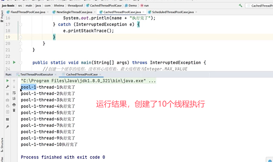Click fold marker at line 19
This screenshot has height=162, width=273.
click(x=21, y=37)
